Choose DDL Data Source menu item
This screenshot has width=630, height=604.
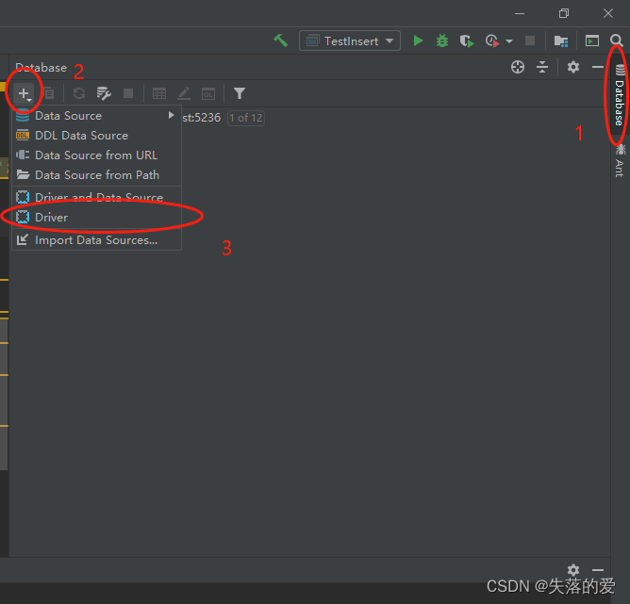(x=96, y=136)
